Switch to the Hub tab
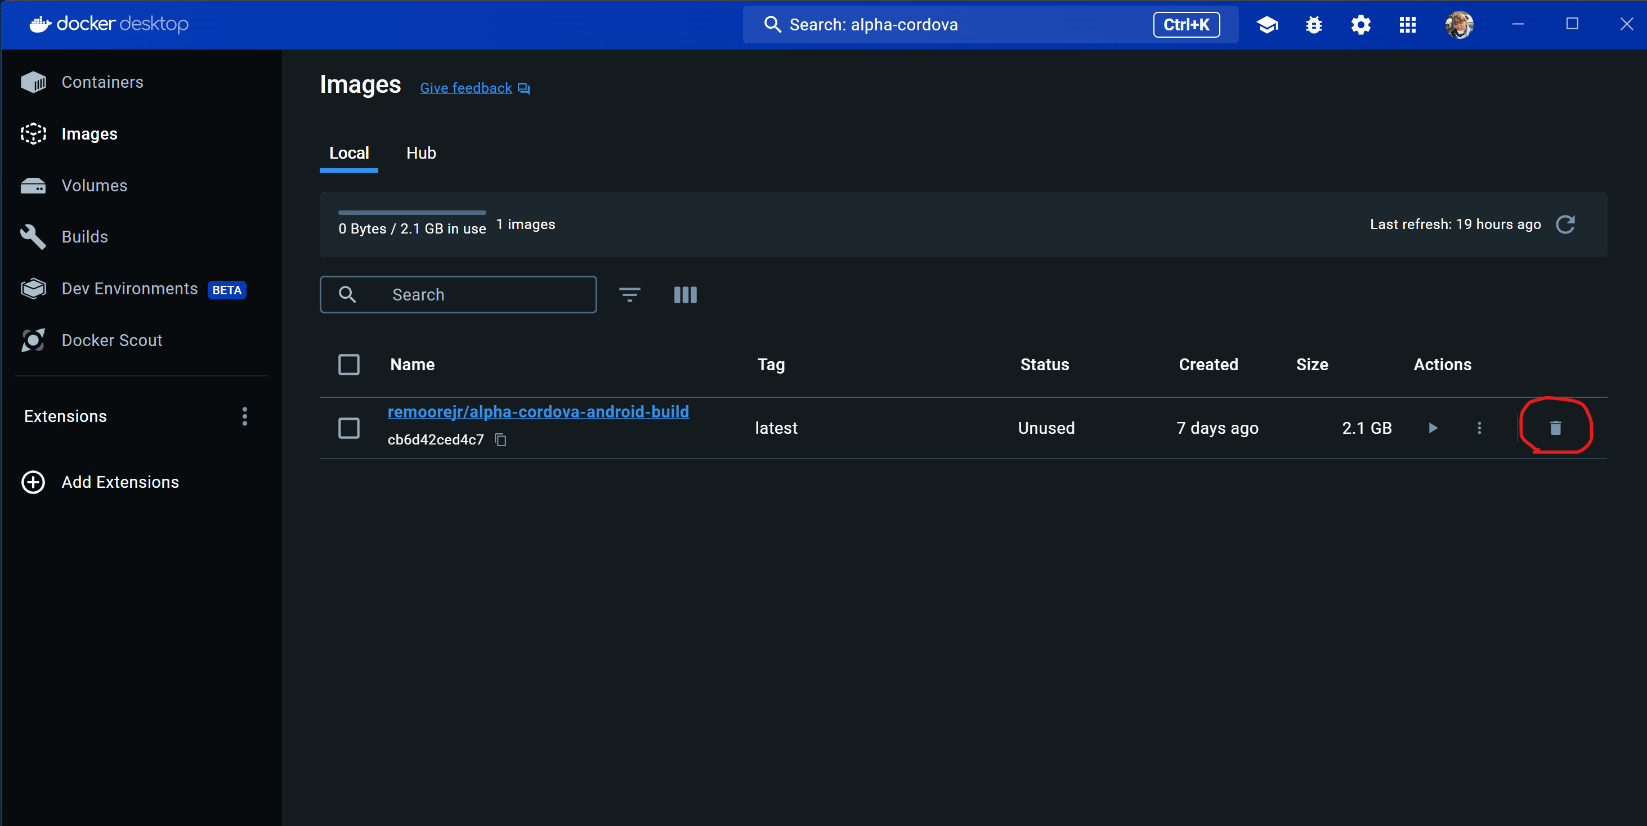Image resolution: width=1647 pixels, height=826 pixels. click(x=420, y=153)
